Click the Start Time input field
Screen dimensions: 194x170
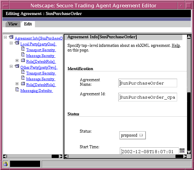[x=149, y=151]
